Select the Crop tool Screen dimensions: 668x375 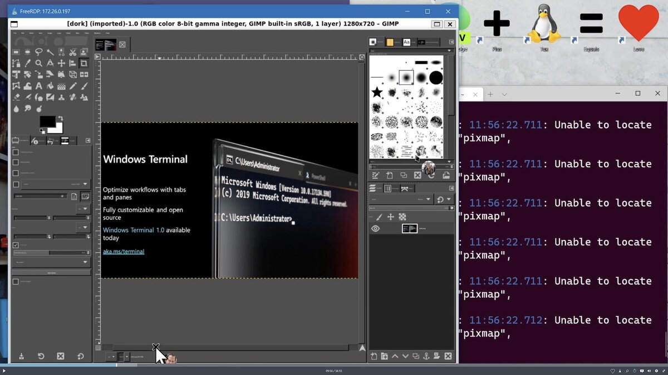(x=84, y=63)
